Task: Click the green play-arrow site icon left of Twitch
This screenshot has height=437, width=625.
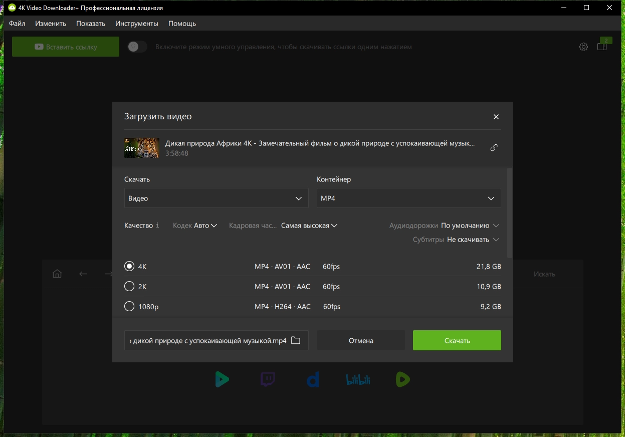Action: (x=222, y=379)
